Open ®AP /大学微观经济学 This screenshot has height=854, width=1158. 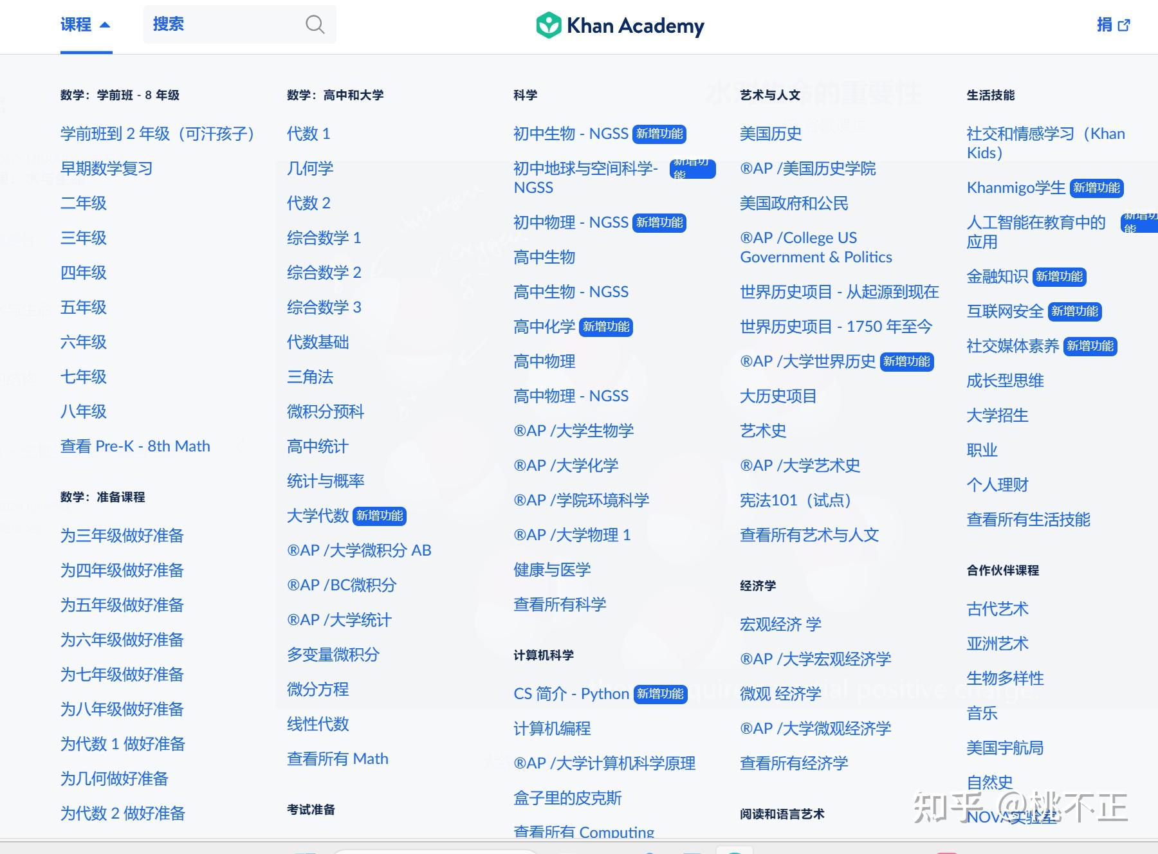click(x=816, y=729)
